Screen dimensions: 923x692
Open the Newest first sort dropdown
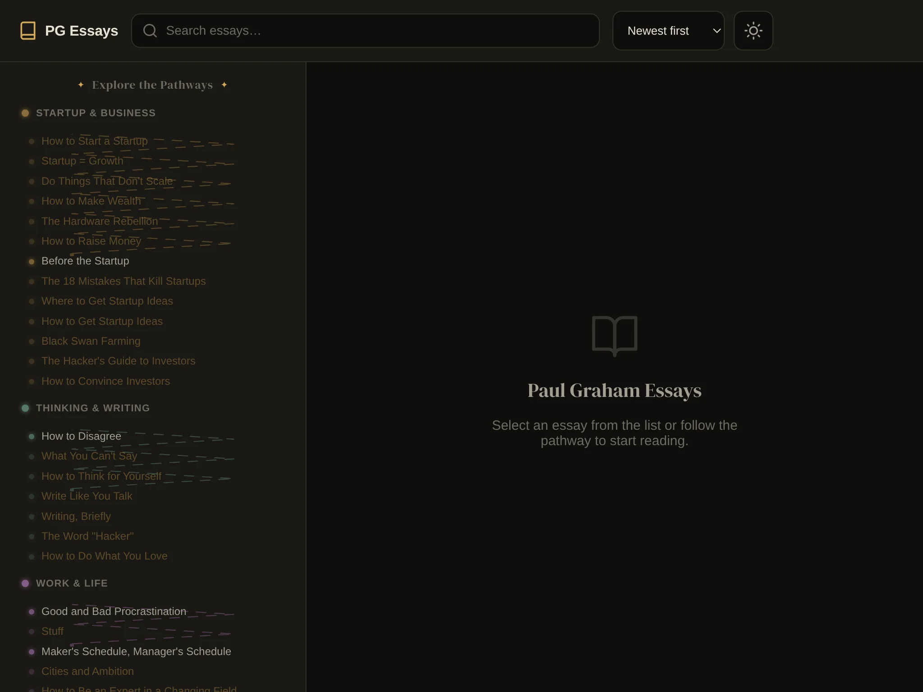[668, 31]
